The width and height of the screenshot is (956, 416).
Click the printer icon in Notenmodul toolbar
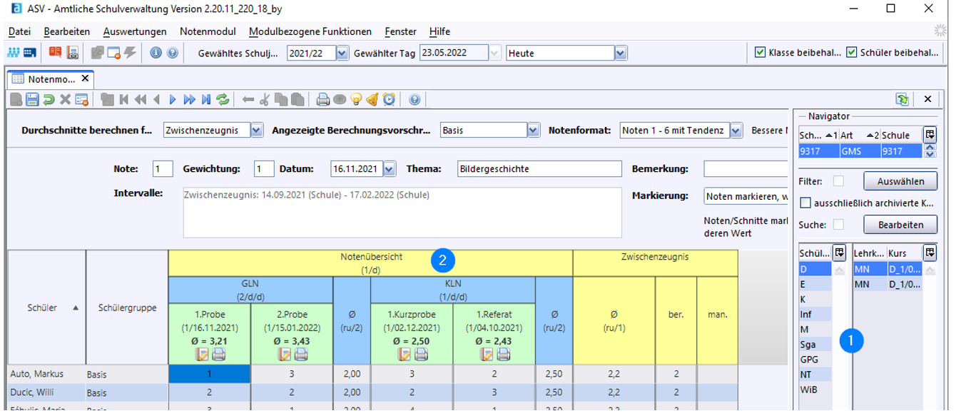click(x=322, y=100)
